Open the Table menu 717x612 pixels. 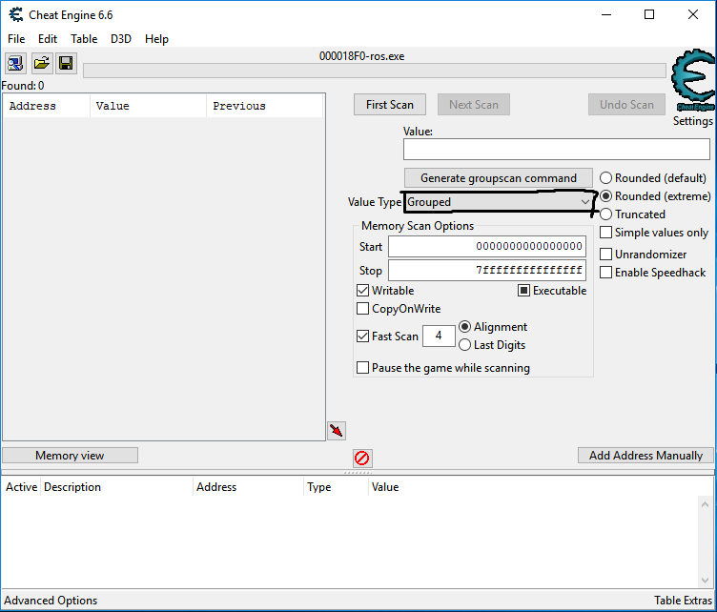(84, 39)
